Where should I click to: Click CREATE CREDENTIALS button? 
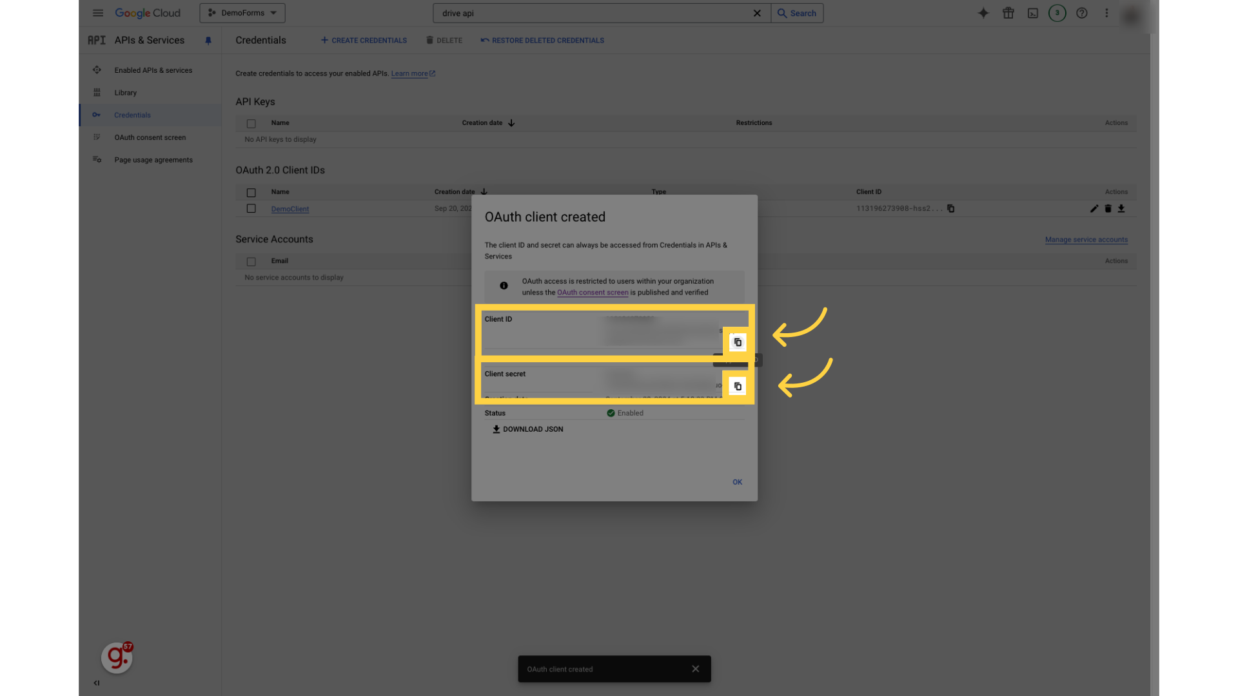point(364,41)
